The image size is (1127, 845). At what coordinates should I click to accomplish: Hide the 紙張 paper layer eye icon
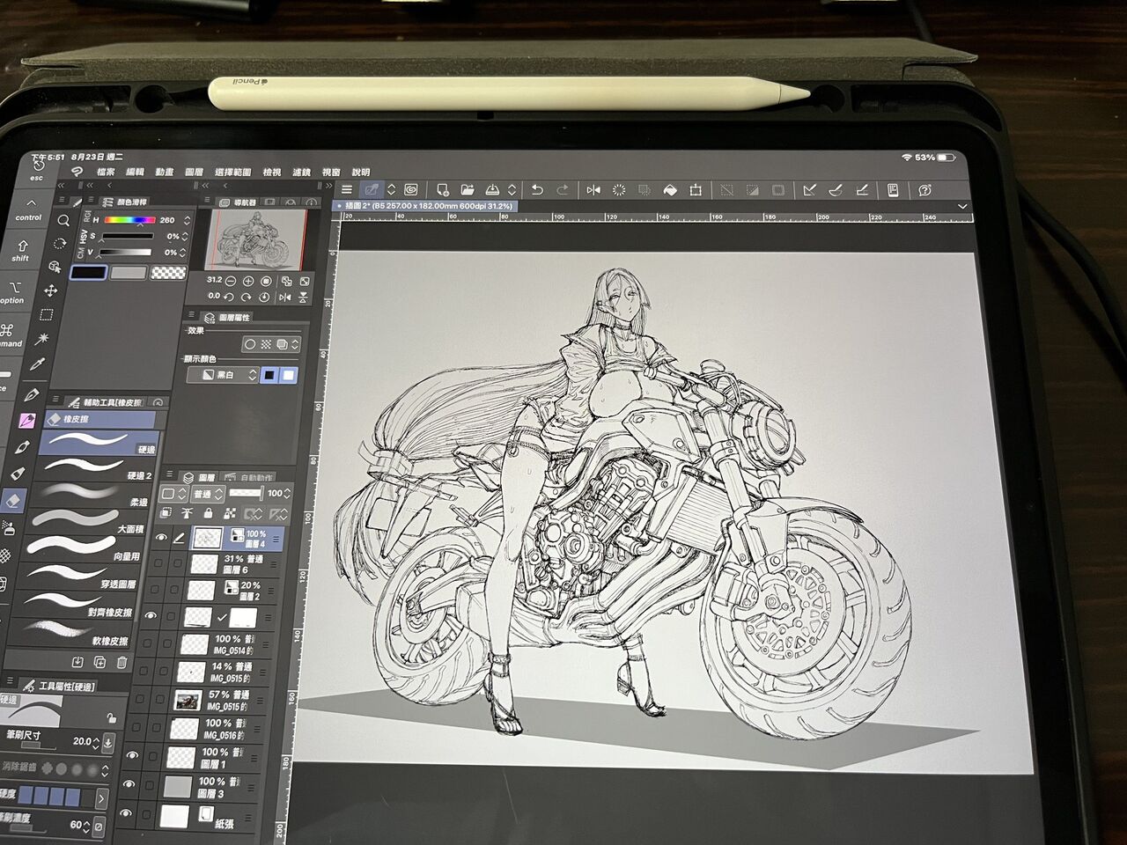pos(125,814)
